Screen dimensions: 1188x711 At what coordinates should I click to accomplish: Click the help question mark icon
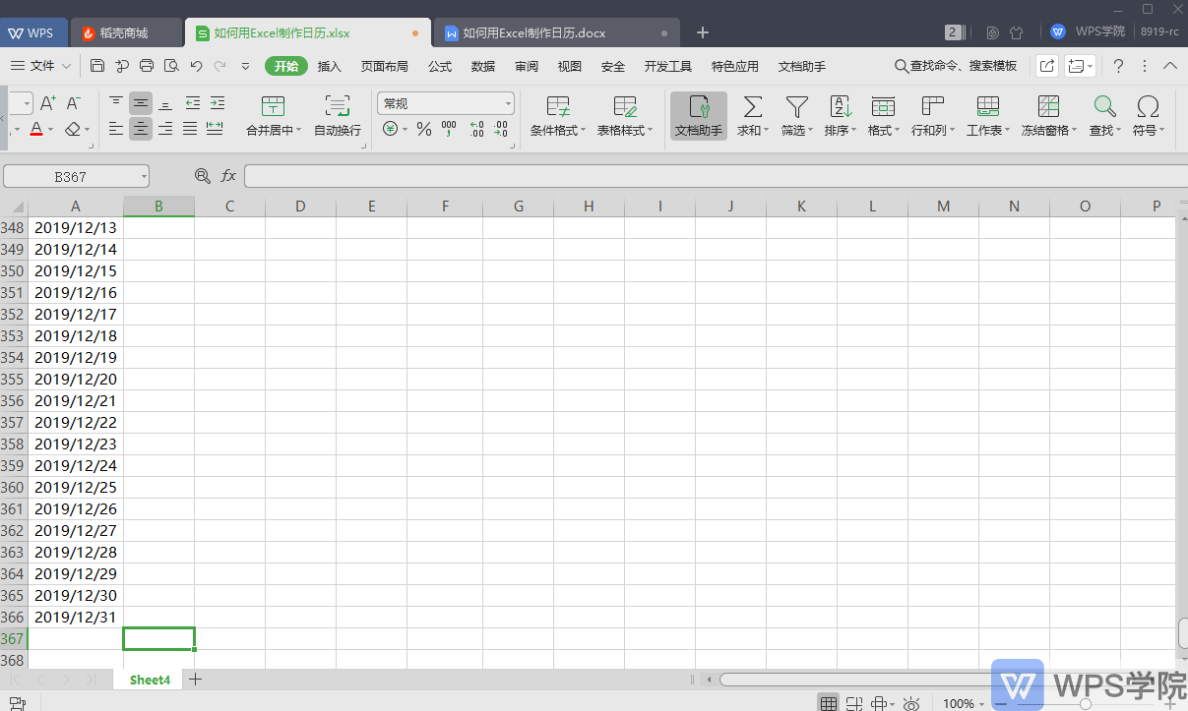click(1118, 66)
